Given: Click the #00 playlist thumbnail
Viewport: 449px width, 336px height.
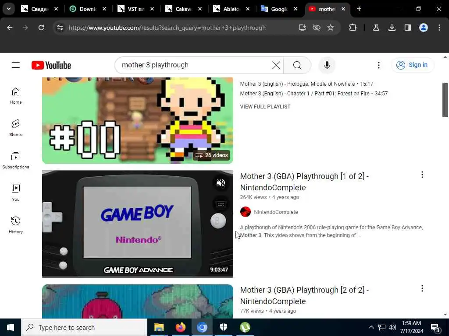Looking at the screenshot, I should click(137, 121).
